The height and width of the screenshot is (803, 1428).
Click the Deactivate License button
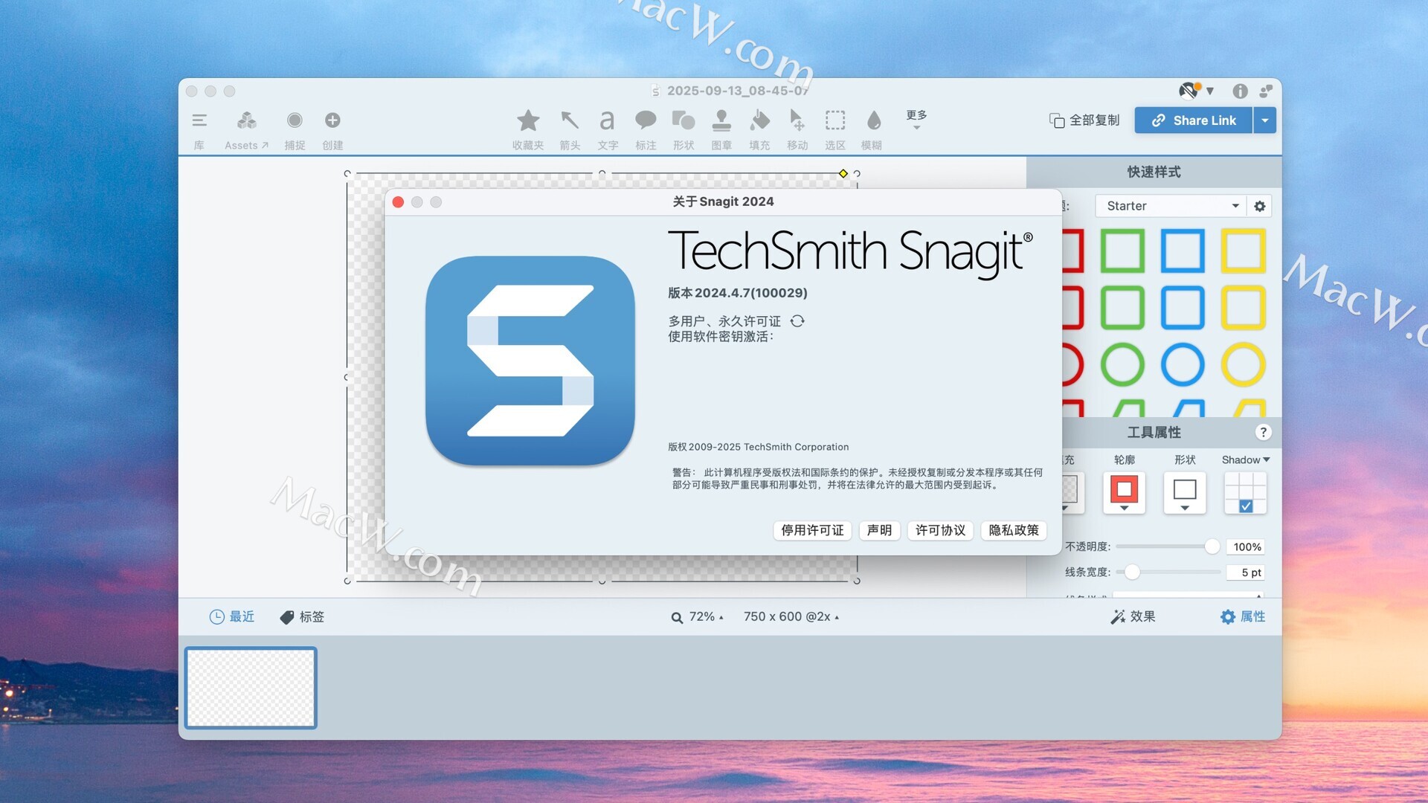click(812, 530)
